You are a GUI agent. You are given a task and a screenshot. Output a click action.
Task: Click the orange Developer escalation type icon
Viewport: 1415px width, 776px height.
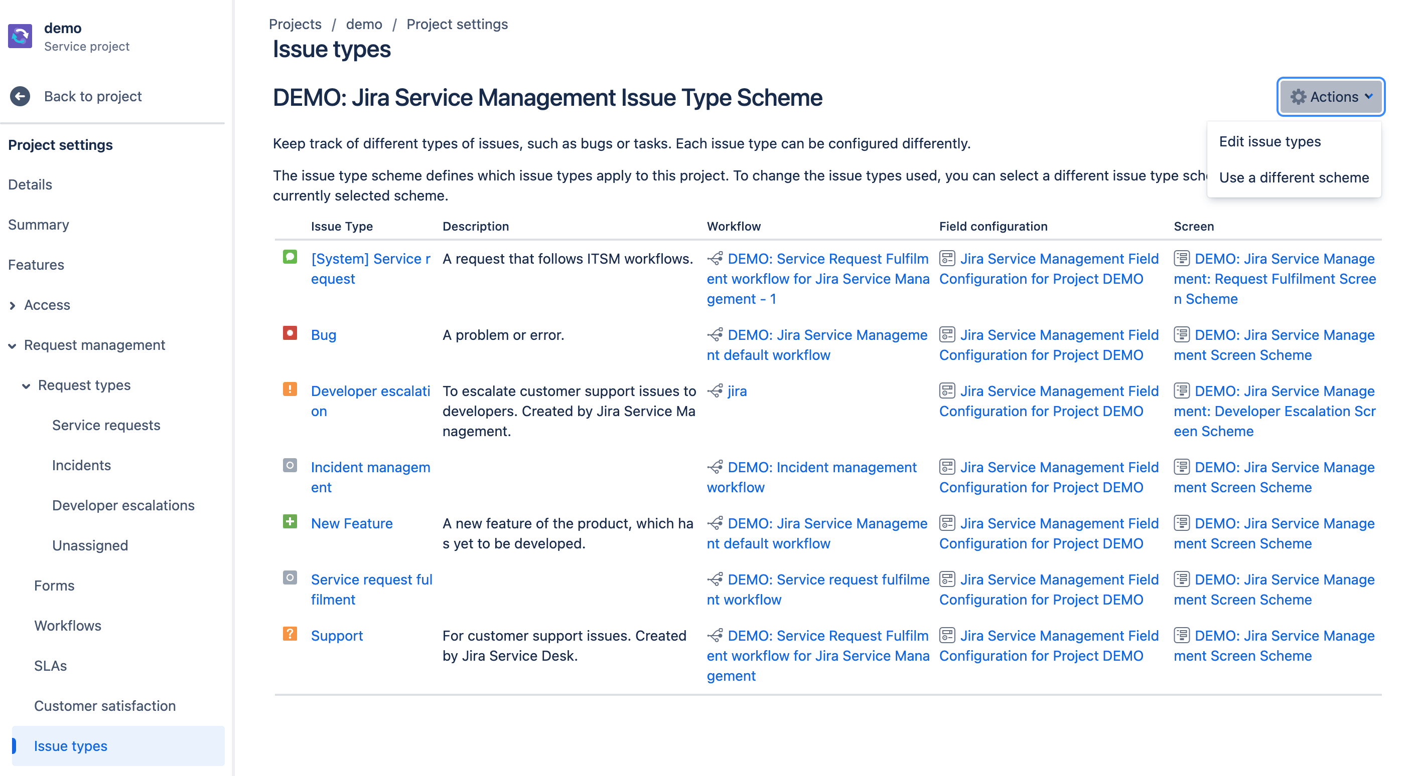click(290, 389)
